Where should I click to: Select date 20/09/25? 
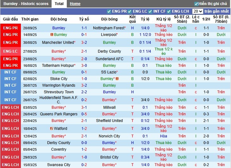click(30, 28)
